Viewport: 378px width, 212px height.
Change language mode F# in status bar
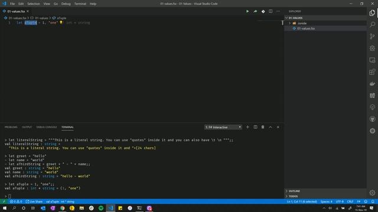359,201
